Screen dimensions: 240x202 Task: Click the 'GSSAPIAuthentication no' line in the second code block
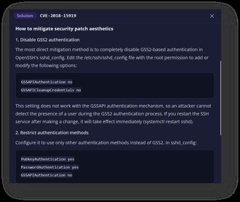tap(46, 175)
